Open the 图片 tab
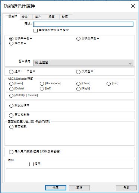 tap(39, 17)
